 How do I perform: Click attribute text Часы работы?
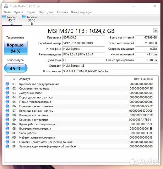coord(28,133)
